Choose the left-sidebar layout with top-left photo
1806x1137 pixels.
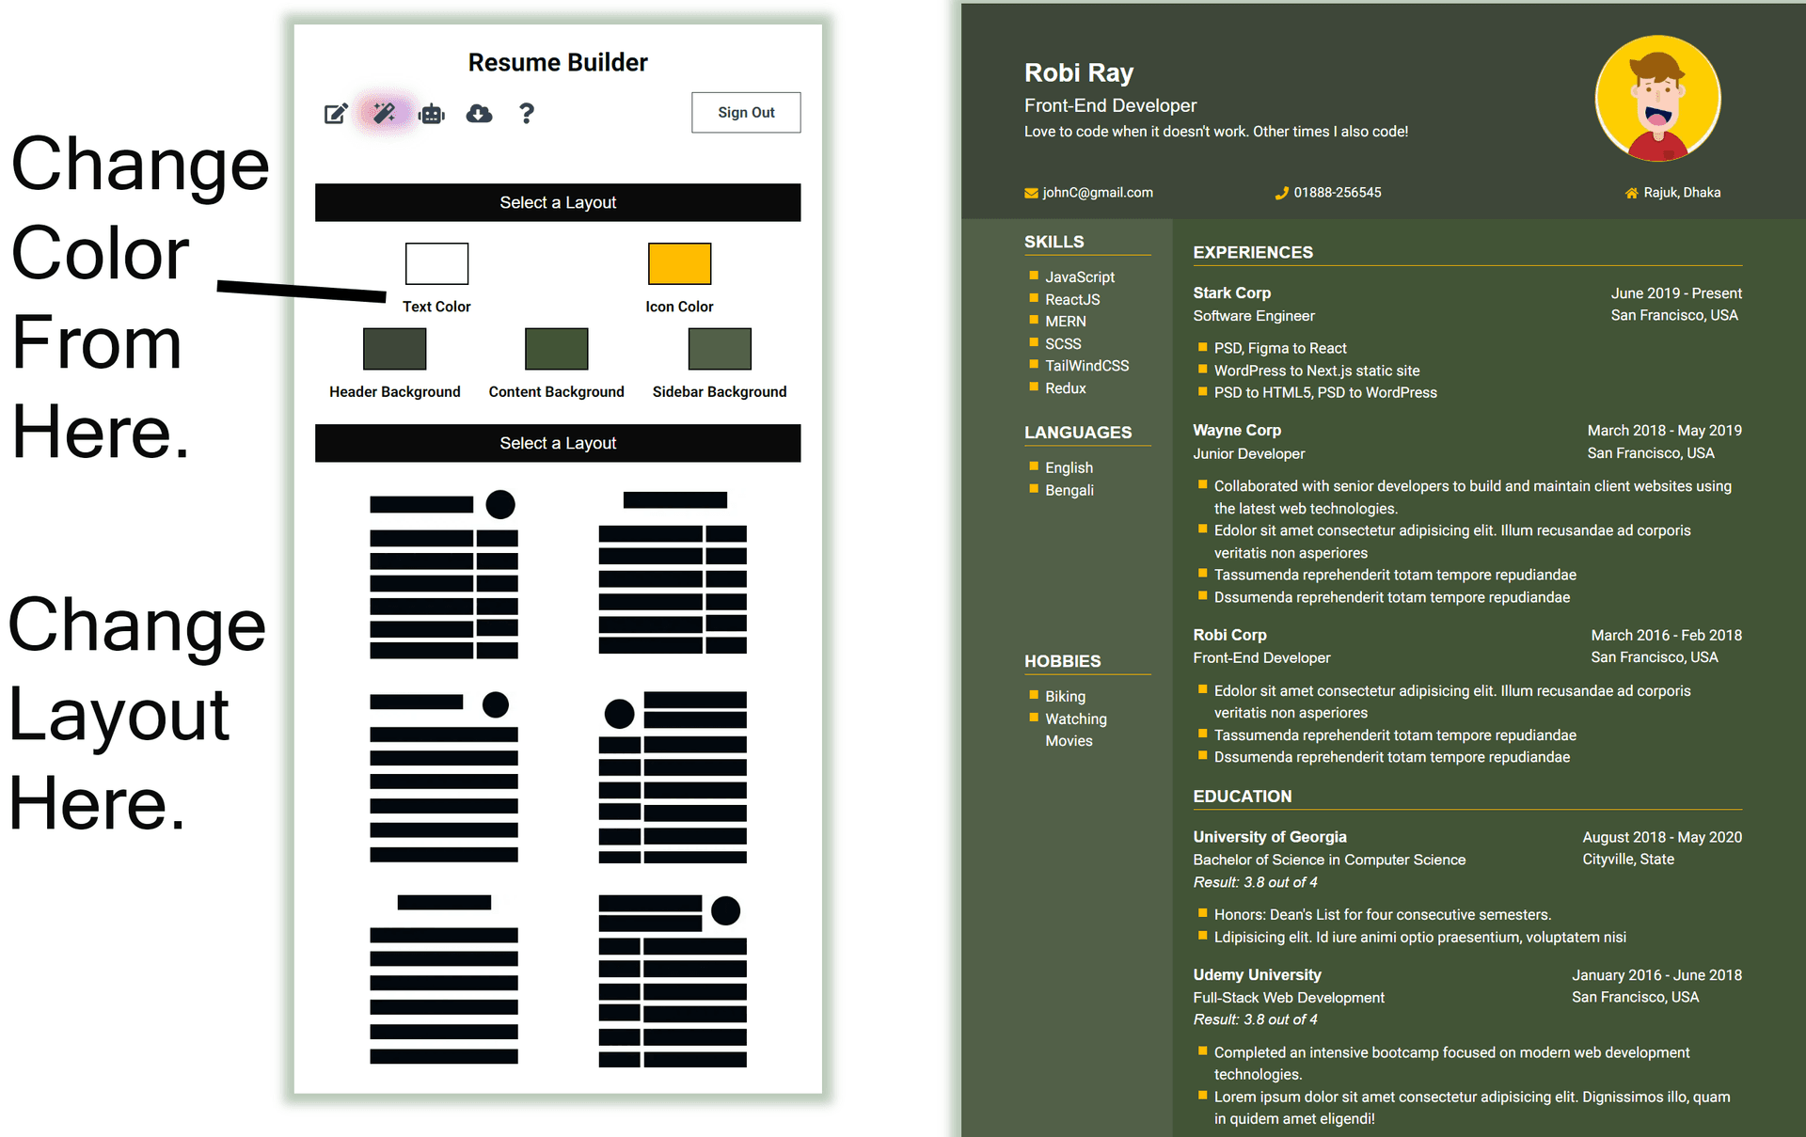point(673,778)
